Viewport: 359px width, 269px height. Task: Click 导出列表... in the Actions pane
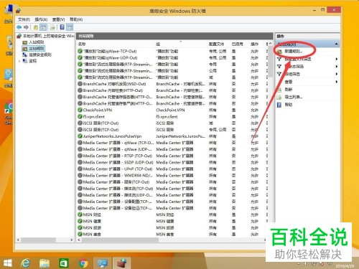(x=294, y=97)
